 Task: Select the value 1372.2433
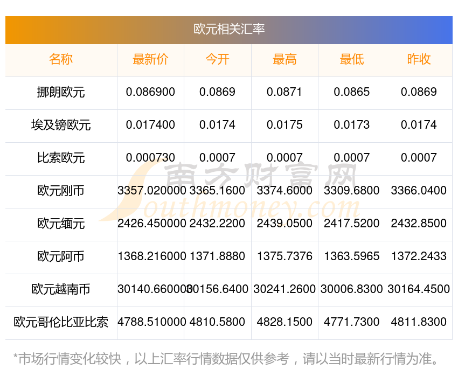click(419, 256)
